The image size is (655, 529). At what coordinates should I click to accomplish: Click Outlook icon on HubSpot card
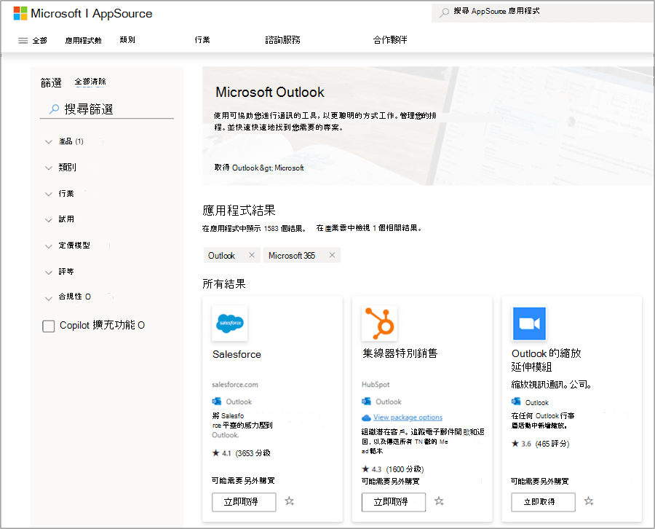point(366,401)
